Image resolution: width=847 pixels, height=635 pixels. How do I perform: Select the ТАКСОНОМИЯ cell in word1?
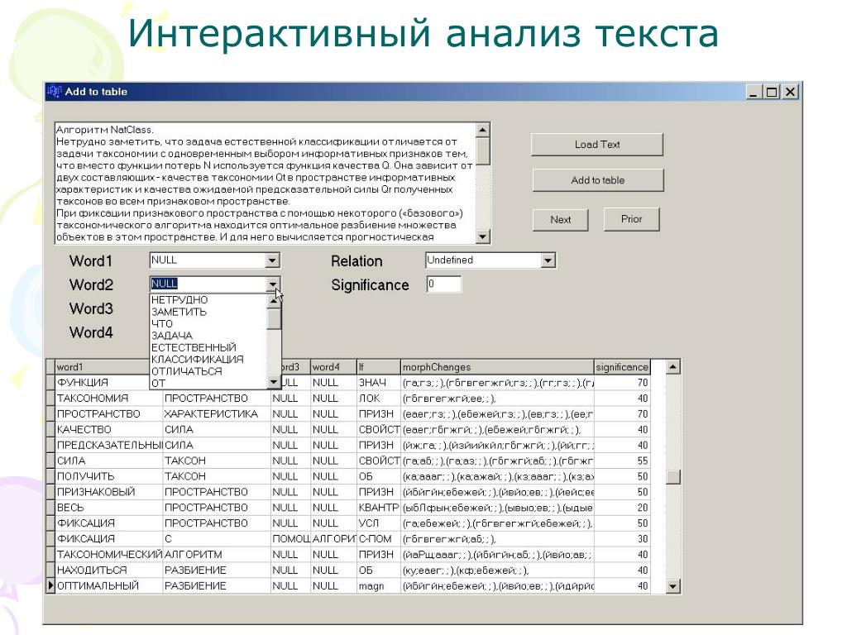tap(109, 398)
